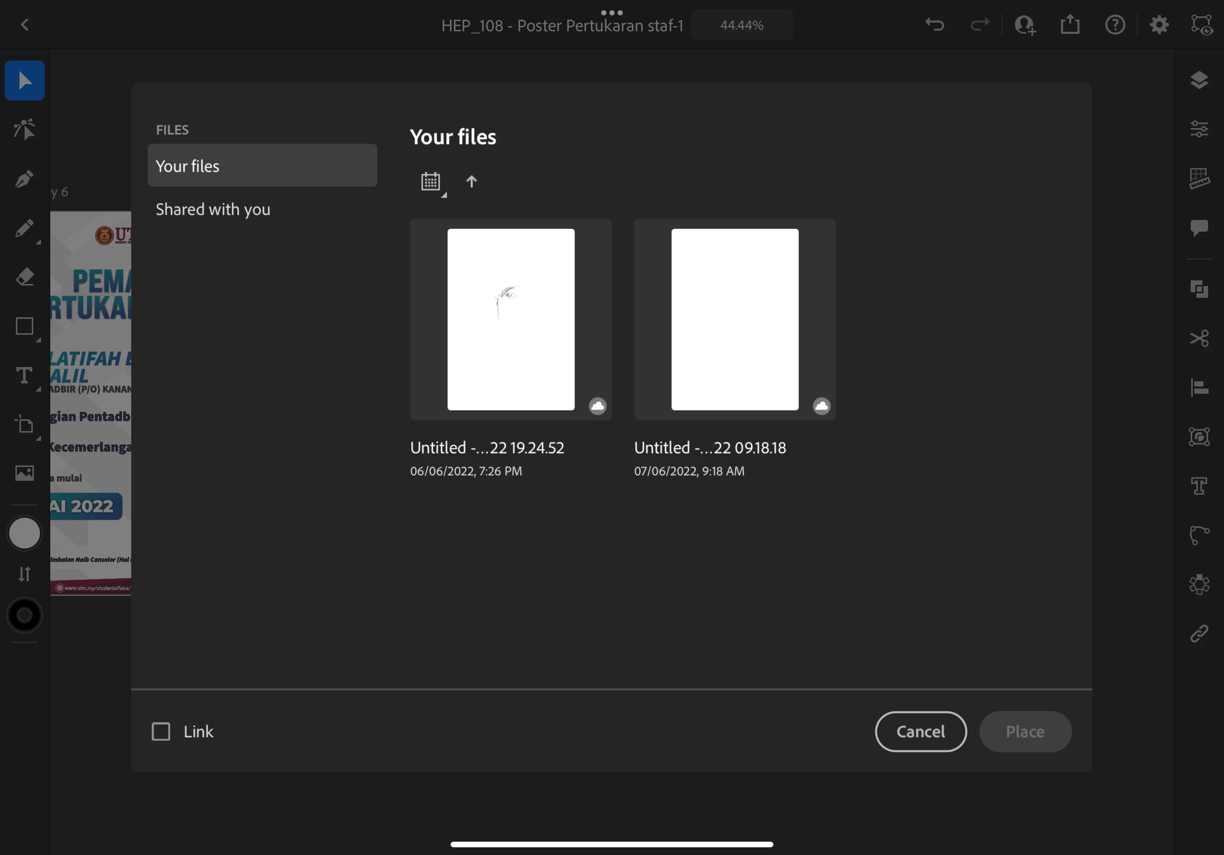Click the Share export icon

click(x=1069, y=25)
